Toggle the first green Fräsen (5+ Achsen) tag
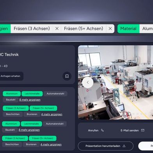 point(43,108)
